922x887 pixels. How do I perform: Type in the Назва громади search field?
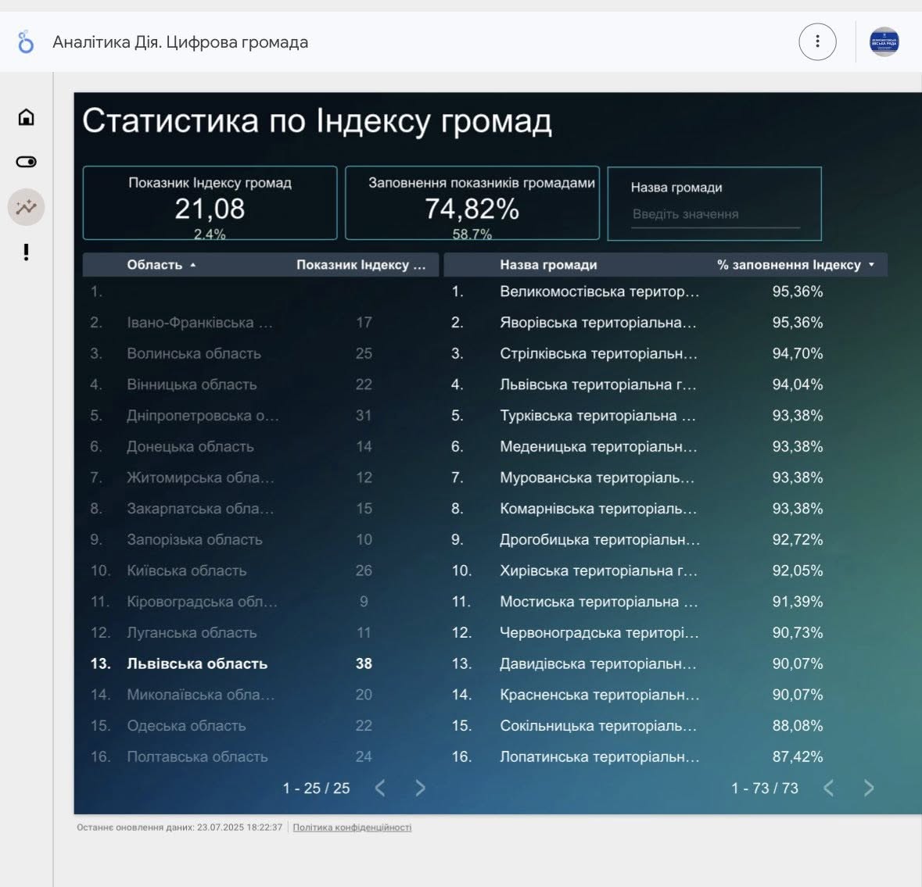[x=715, y=214]
